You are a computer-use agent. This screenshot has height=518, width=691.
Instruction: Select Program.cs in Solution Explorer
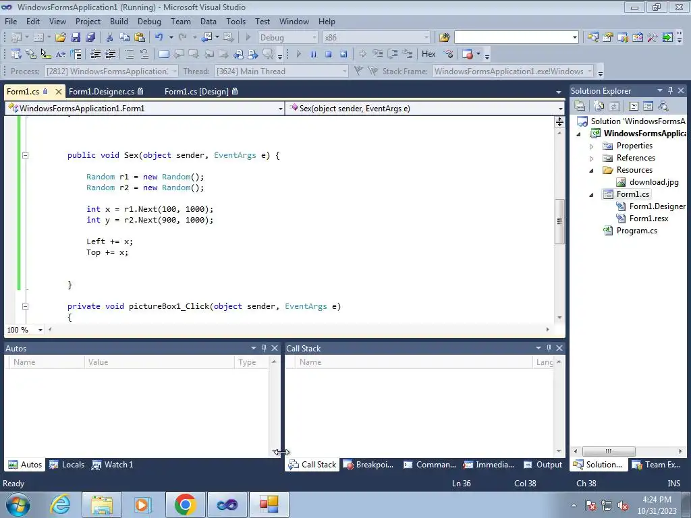(636, 231)
